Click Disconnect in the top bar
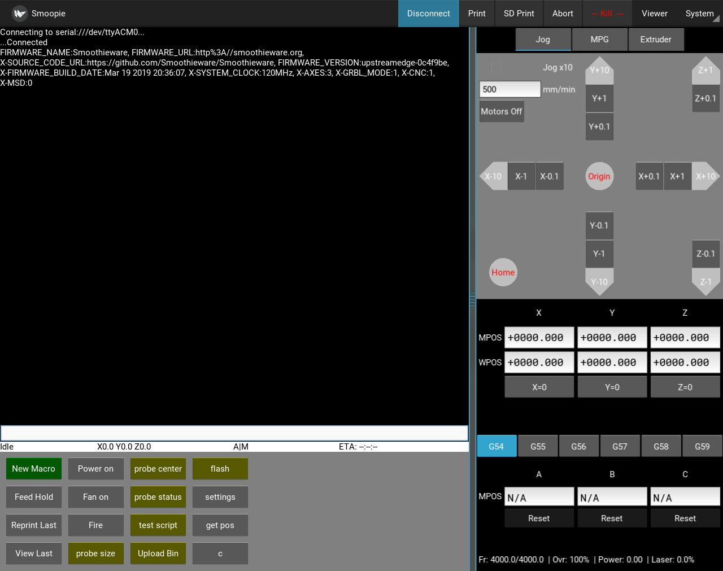Viewport: 723px width, 571px height. tap(428, 13)
